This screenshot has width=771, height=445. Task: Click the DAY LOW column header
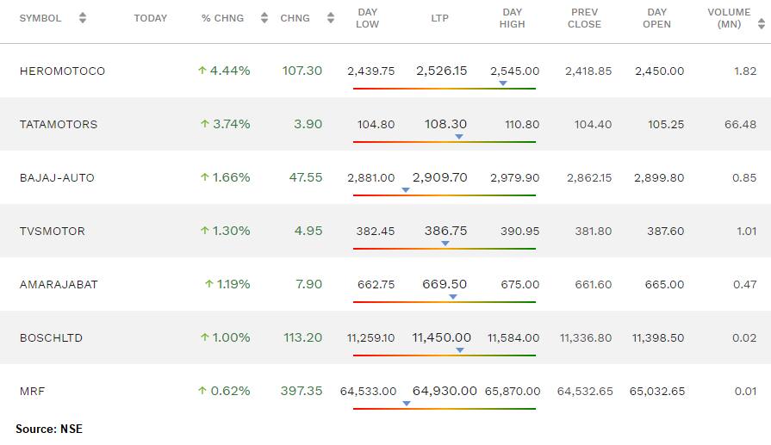[x=367, y=18]
